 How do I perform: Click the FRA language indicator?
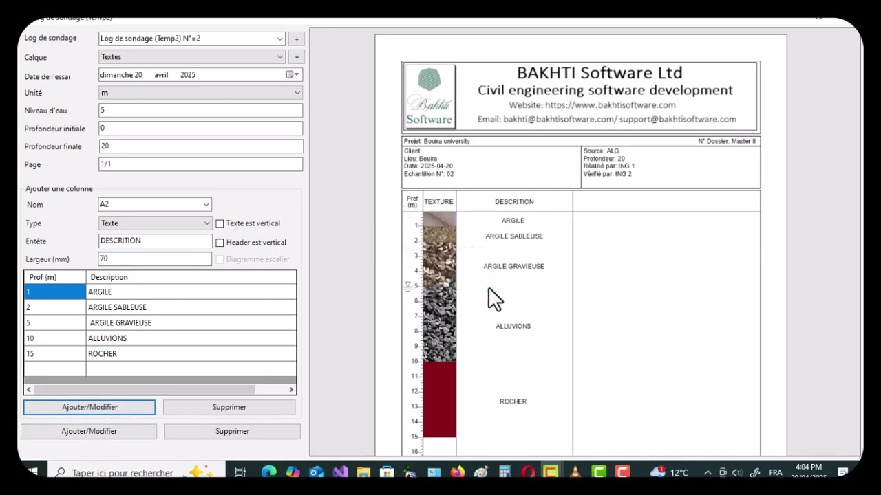(775, 472)
